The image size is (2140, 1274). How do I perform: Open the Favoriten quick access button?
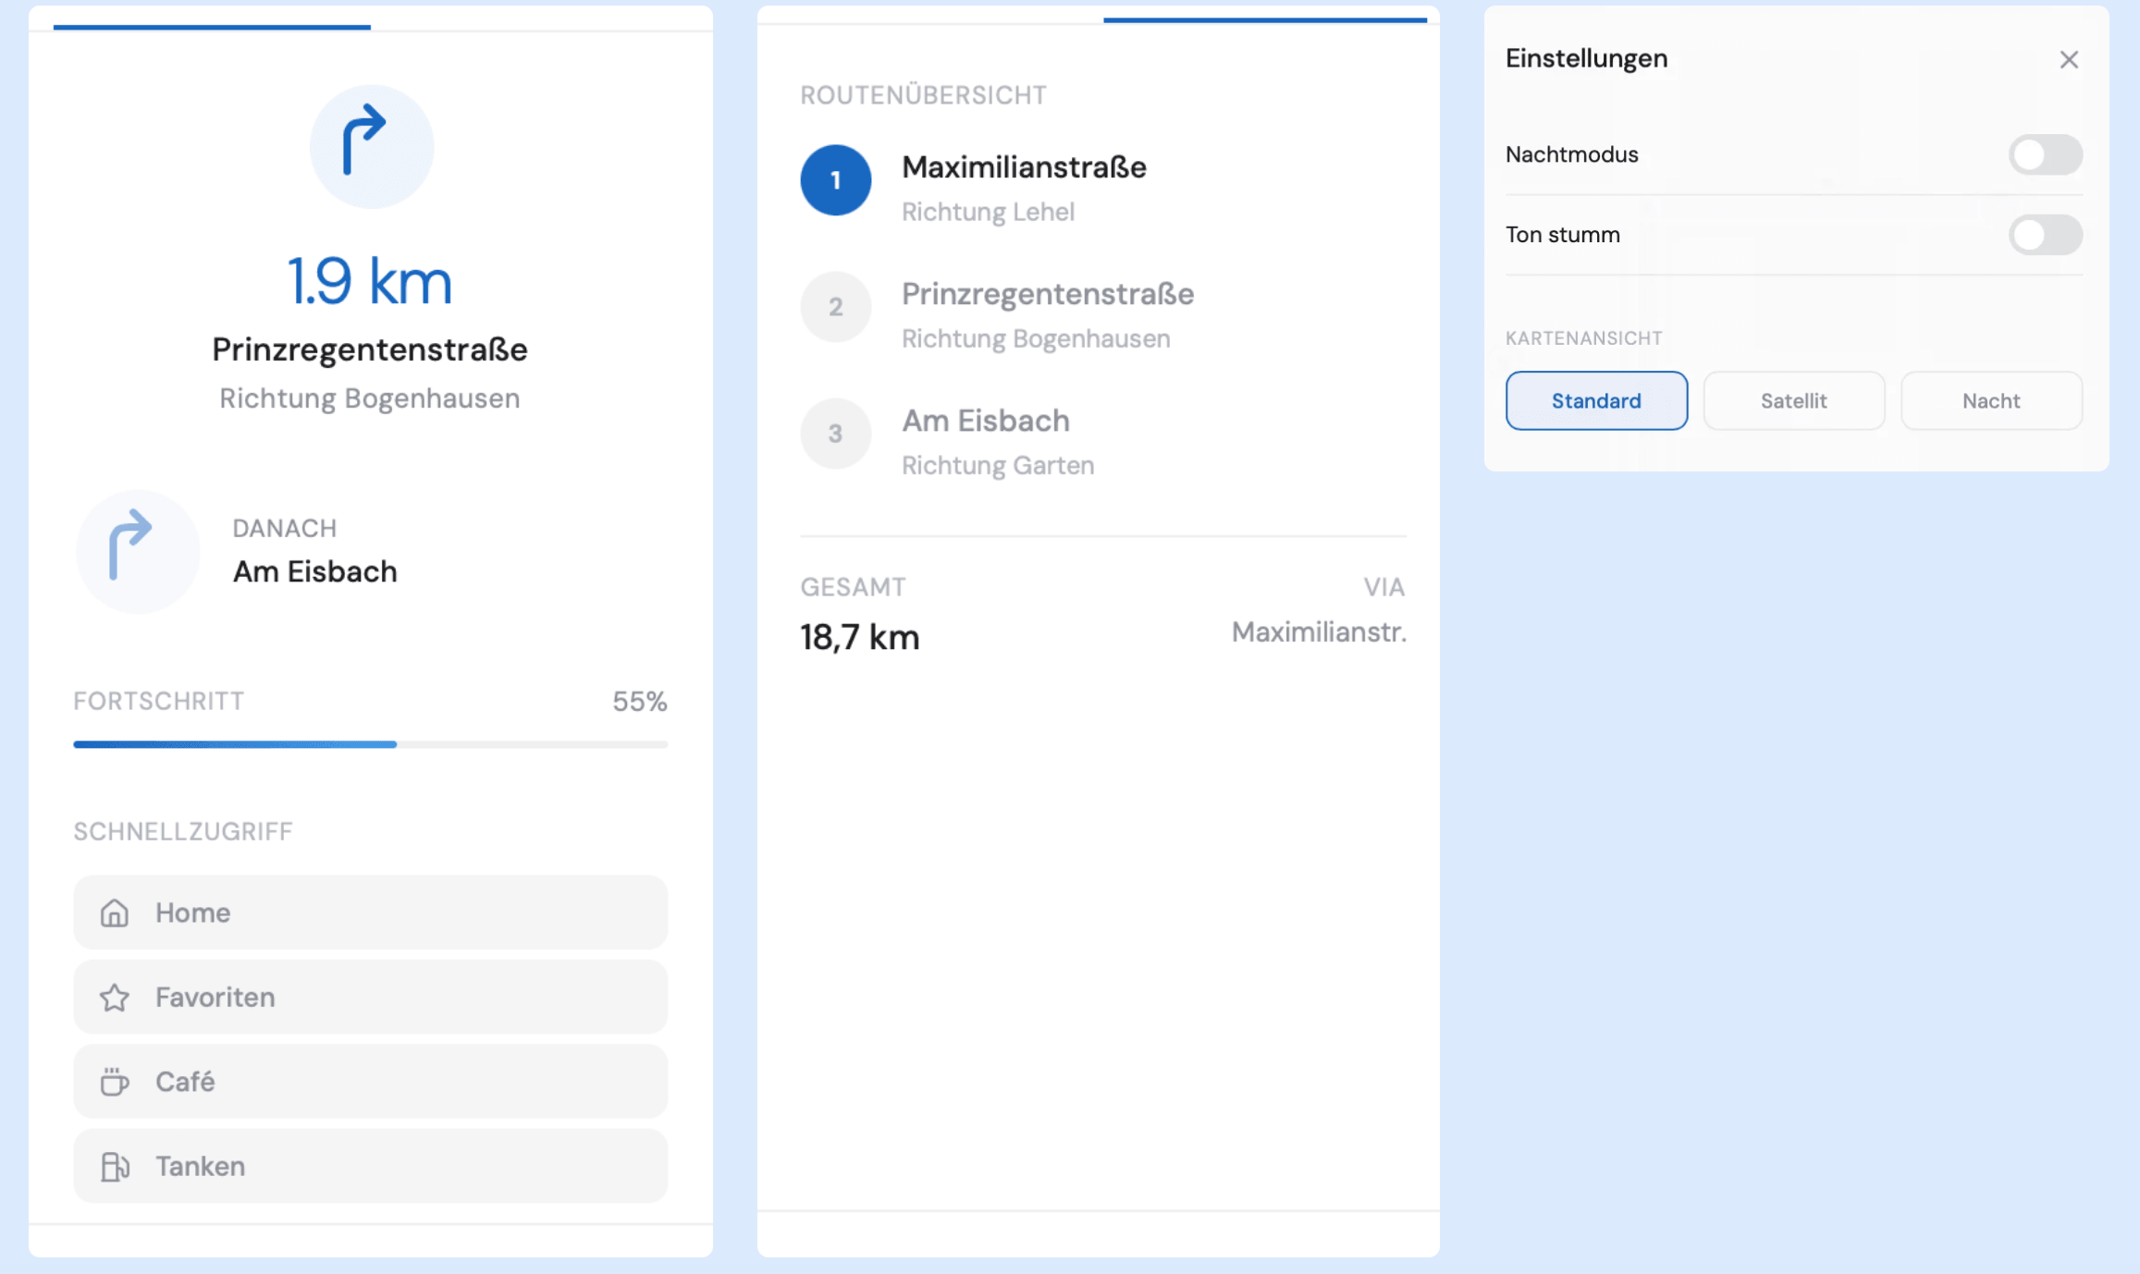coord(370,998)
